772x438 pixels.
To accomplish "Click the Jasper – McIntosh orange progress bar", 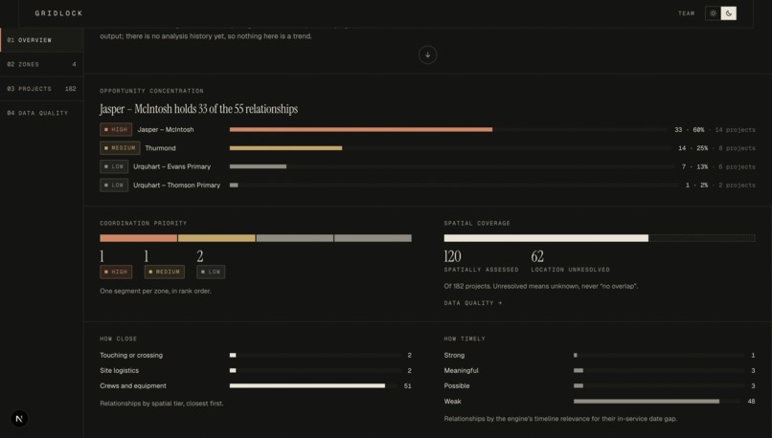I will pos(361,130).
